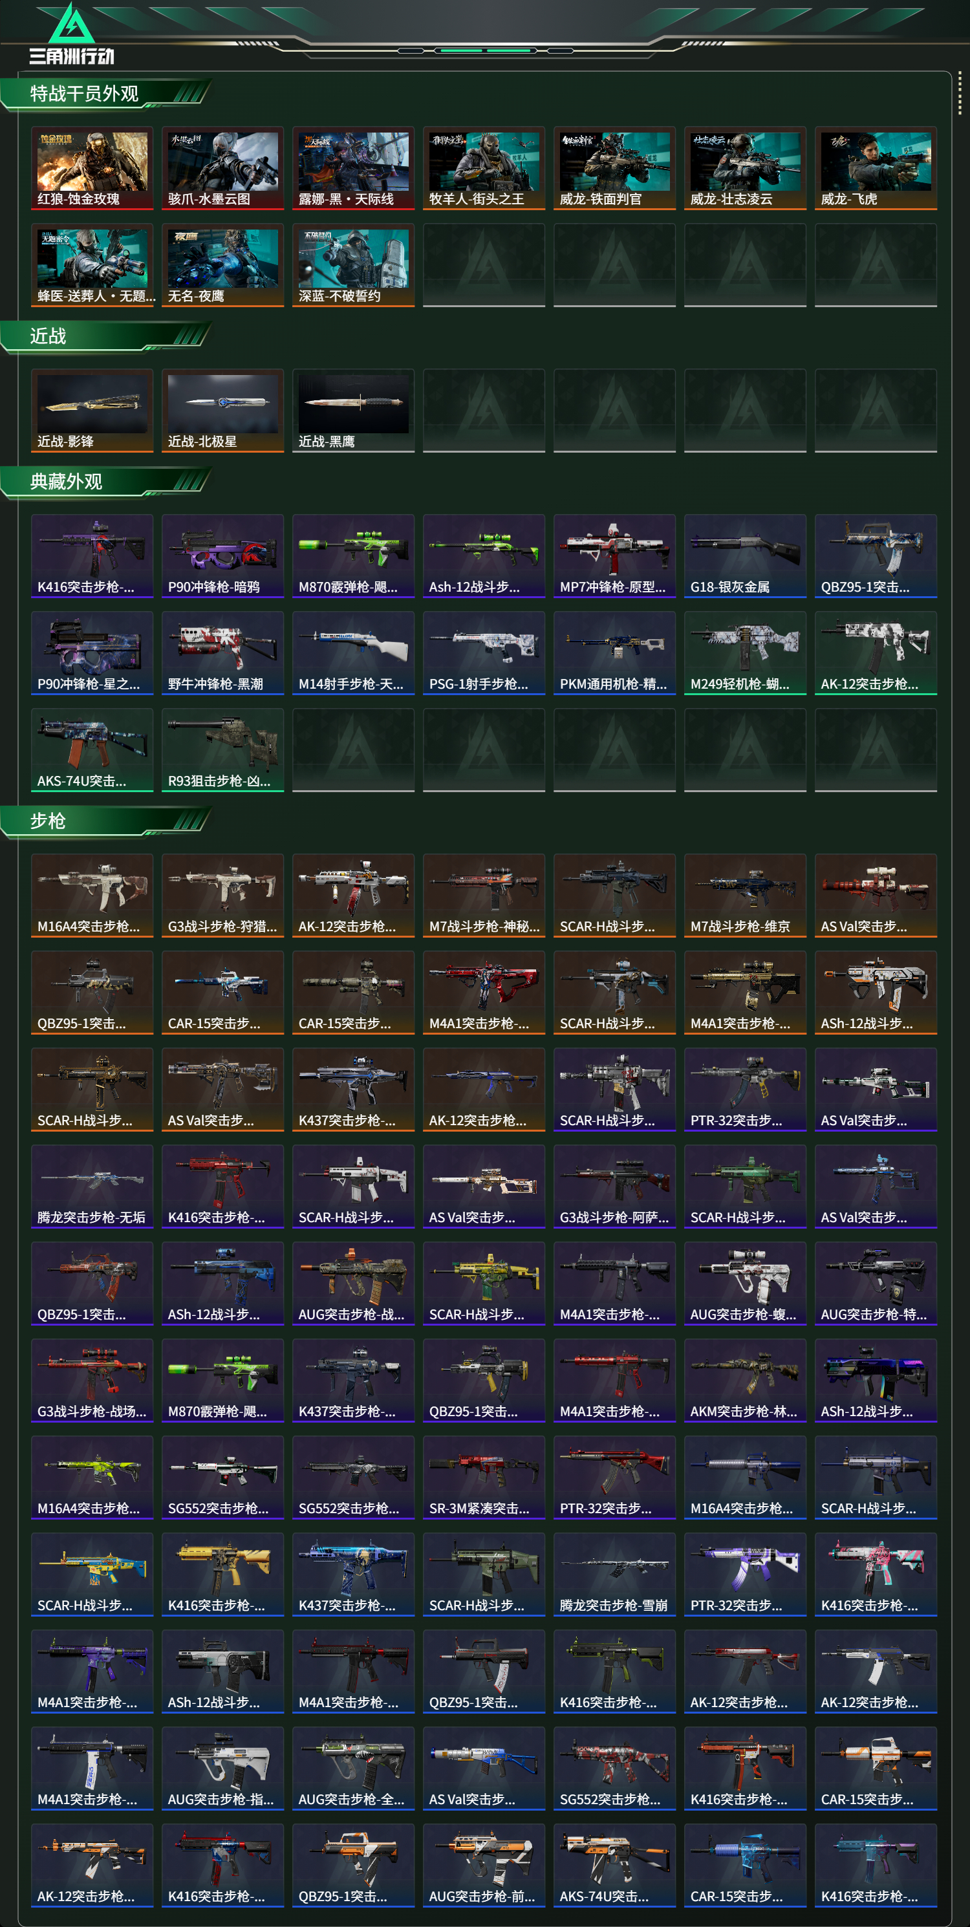The image size is (970, 1927).
Task: Open the 骇爪-水墨云图 operator skin
Action: 223,168
